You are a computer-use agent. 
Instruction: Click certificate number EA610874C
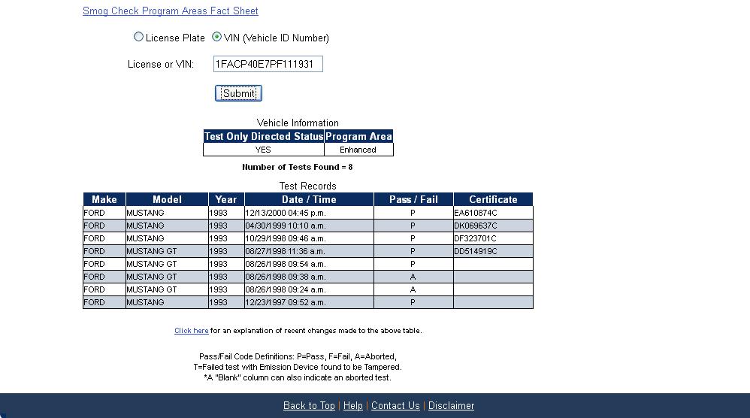point(476,213)
